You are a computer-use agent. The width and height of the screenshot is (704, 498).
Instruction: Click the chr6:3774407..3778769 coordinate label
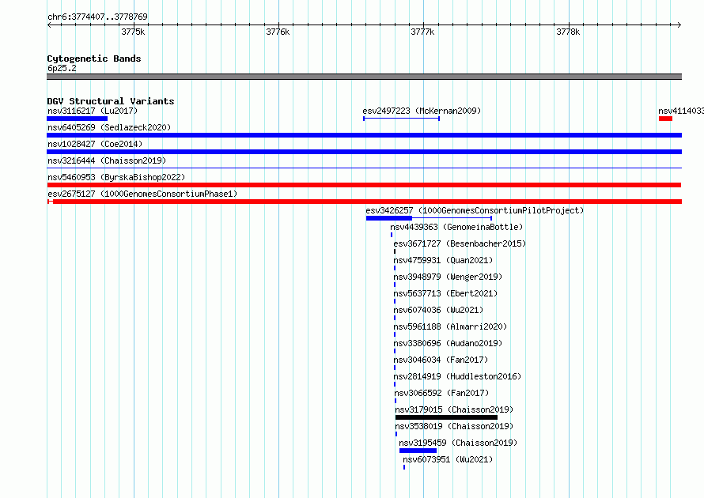tap(97, 17)
